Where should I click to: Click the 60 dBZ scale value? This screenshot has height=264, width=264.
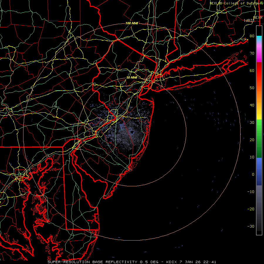click(252, 70)
